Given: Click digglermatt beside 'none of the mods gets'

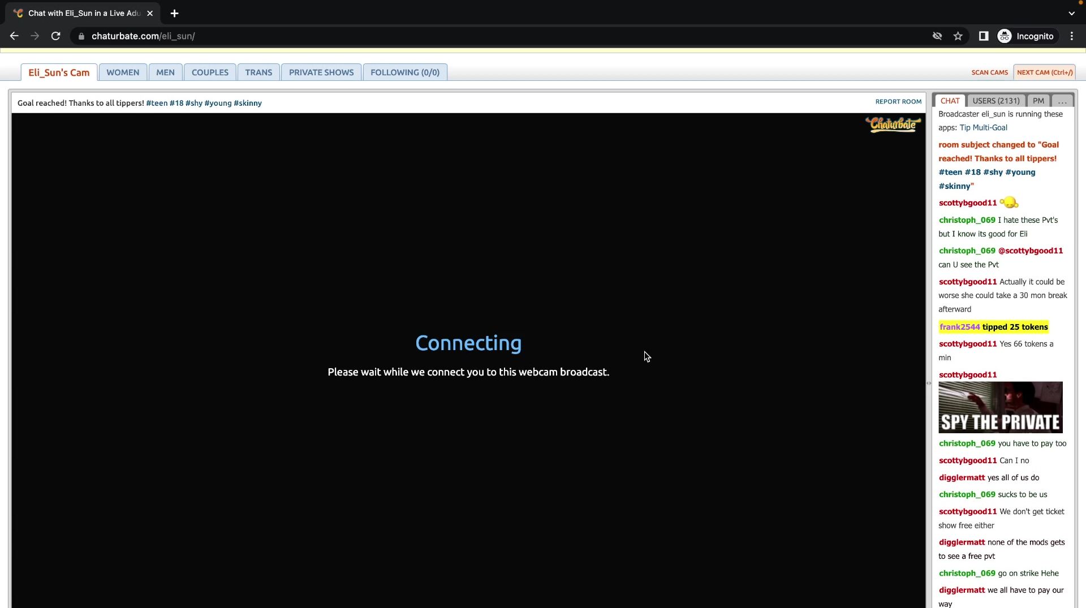Looking at the screenshot, I should (x=962, y=542).
